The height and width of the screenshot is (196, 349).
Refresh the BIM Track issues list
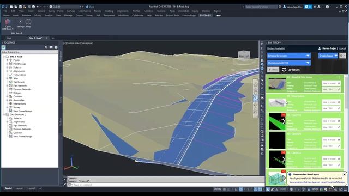(x=284, y=70)
